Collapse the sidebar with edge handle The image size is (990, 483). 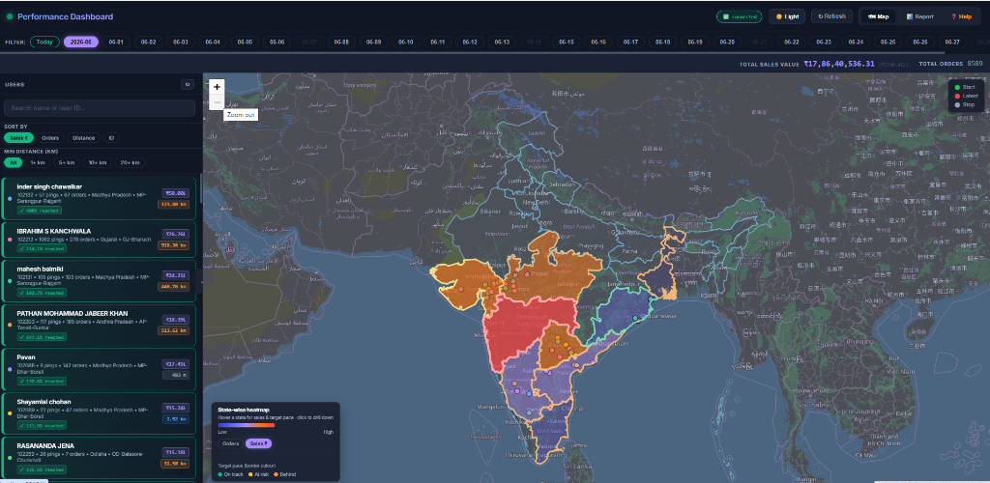200,282
